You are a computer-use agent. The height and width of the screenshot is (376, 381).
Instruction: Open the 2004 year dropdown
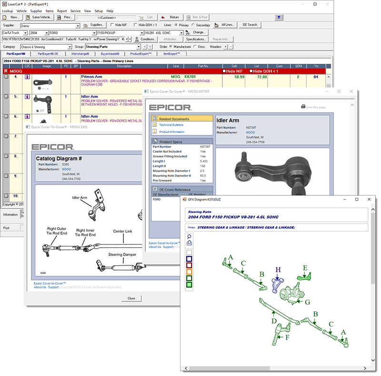46,33
